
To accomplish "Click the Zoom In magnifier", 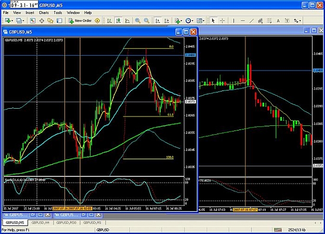I will [x=137, y=21].
